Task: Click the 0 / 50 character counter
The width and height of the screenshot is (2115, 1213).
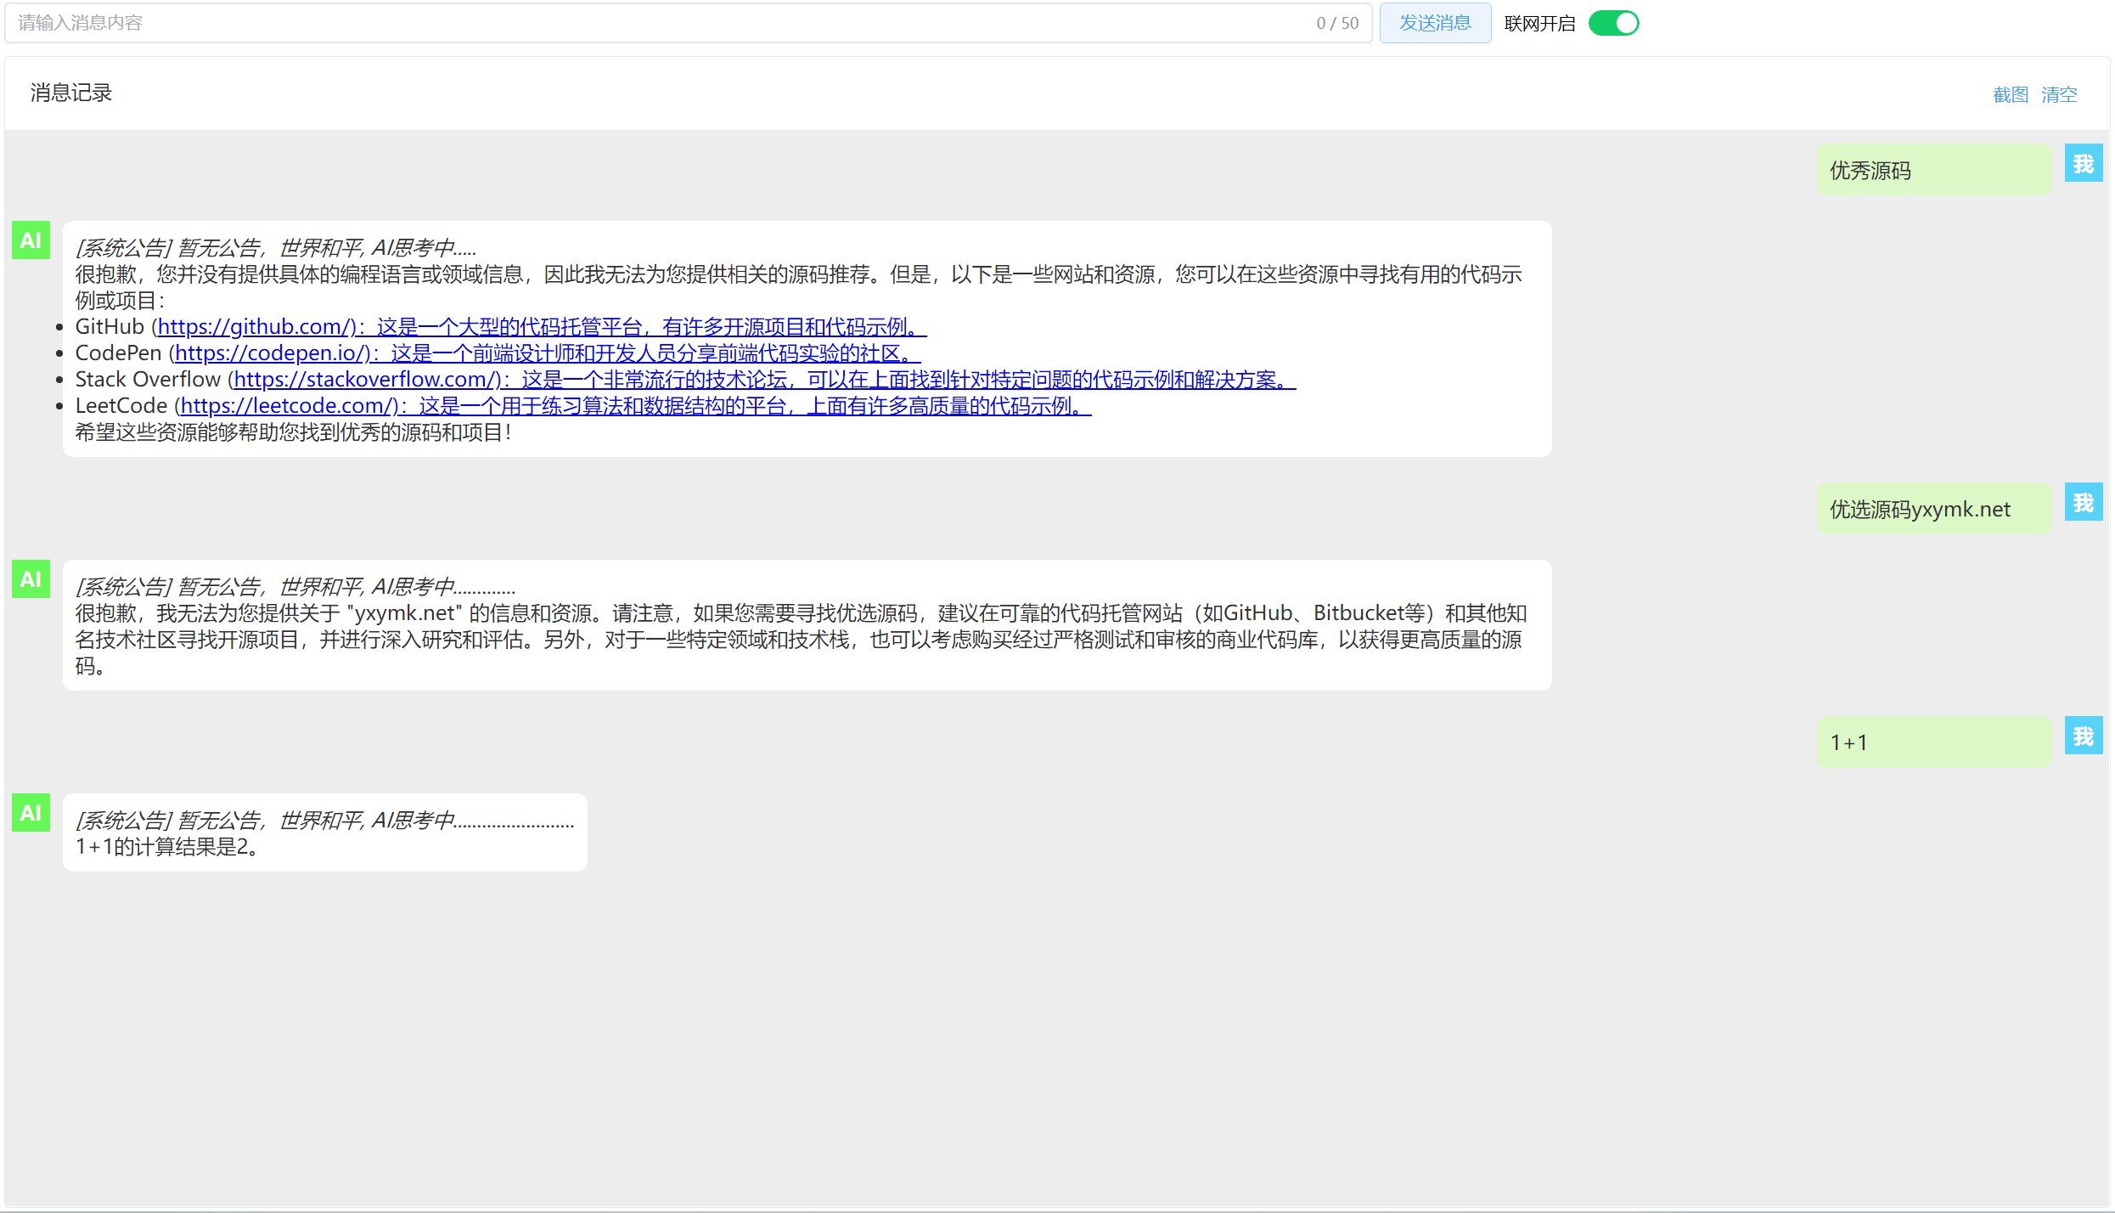Action: (1337, 23)
